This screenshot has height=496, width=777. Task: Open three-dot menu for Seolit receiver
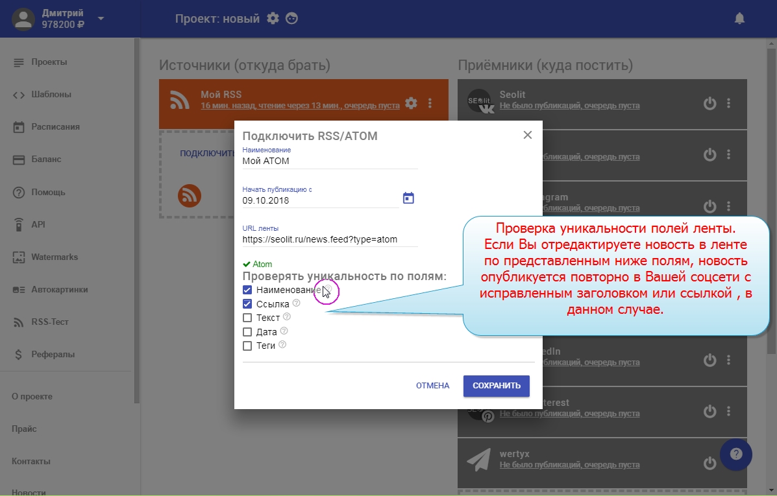tap(728, 103)
